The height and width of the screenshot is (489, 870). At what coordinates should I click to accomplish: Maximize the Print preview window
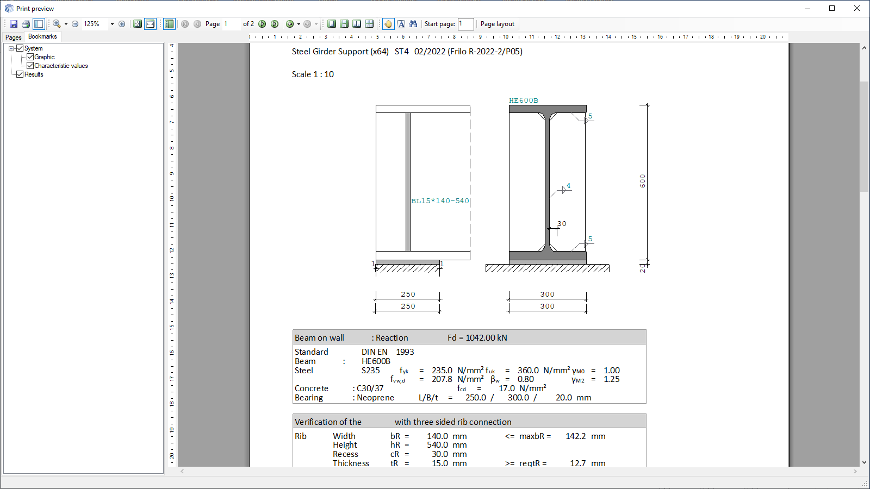click(832, 8)
